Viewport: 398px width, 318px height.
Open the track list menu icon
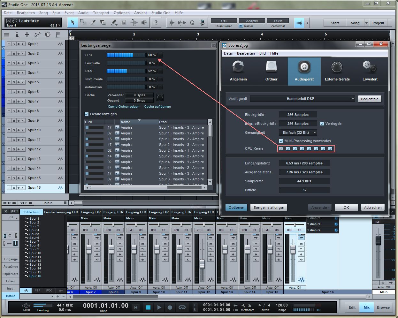[6, 34]
